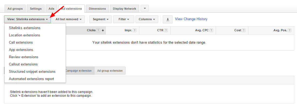The width and height of the screenshot is (297, 107).
Task: Select Callout extensions from the menu
Action: click(x=23, y=64)
